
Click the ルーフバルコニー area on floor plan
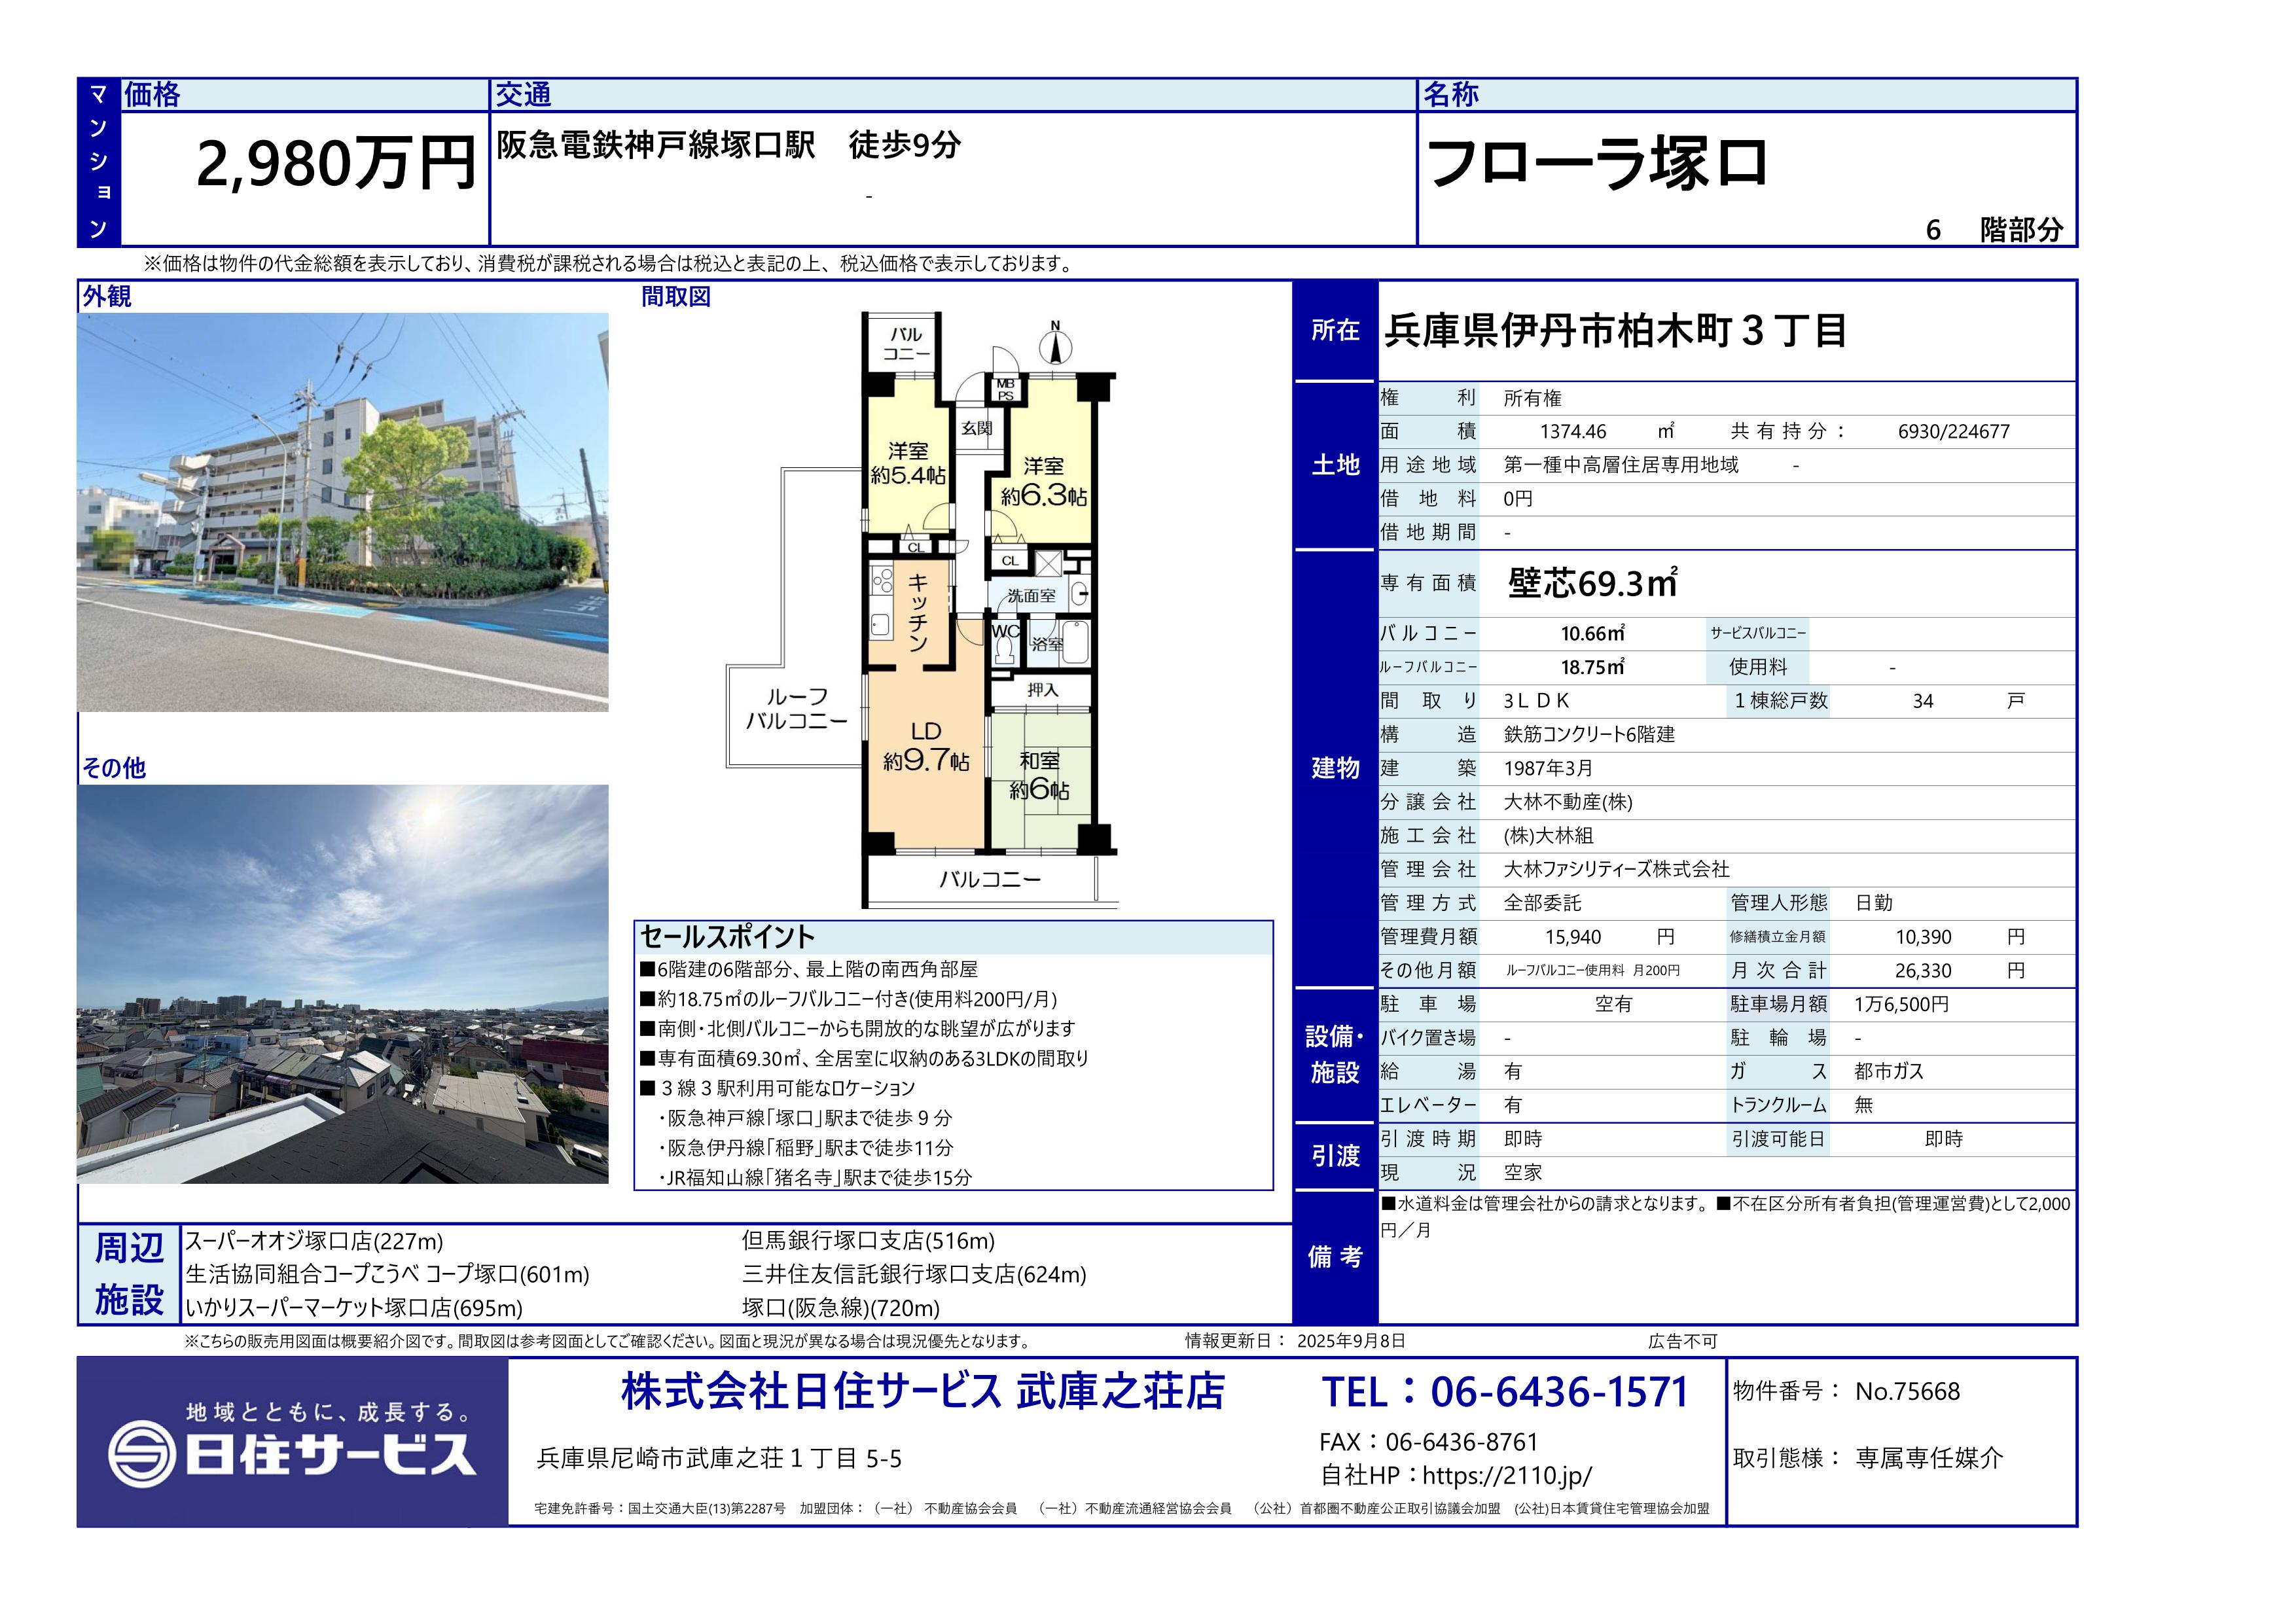click(x=796, y=708)
